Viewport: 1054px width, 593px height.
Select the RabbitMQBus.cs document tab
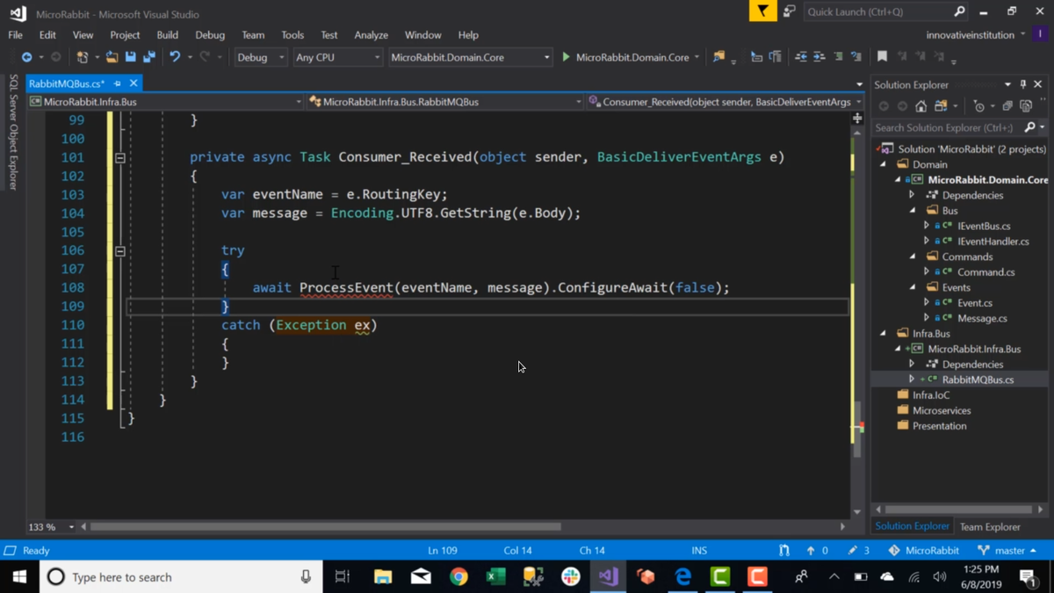[66, 83]
